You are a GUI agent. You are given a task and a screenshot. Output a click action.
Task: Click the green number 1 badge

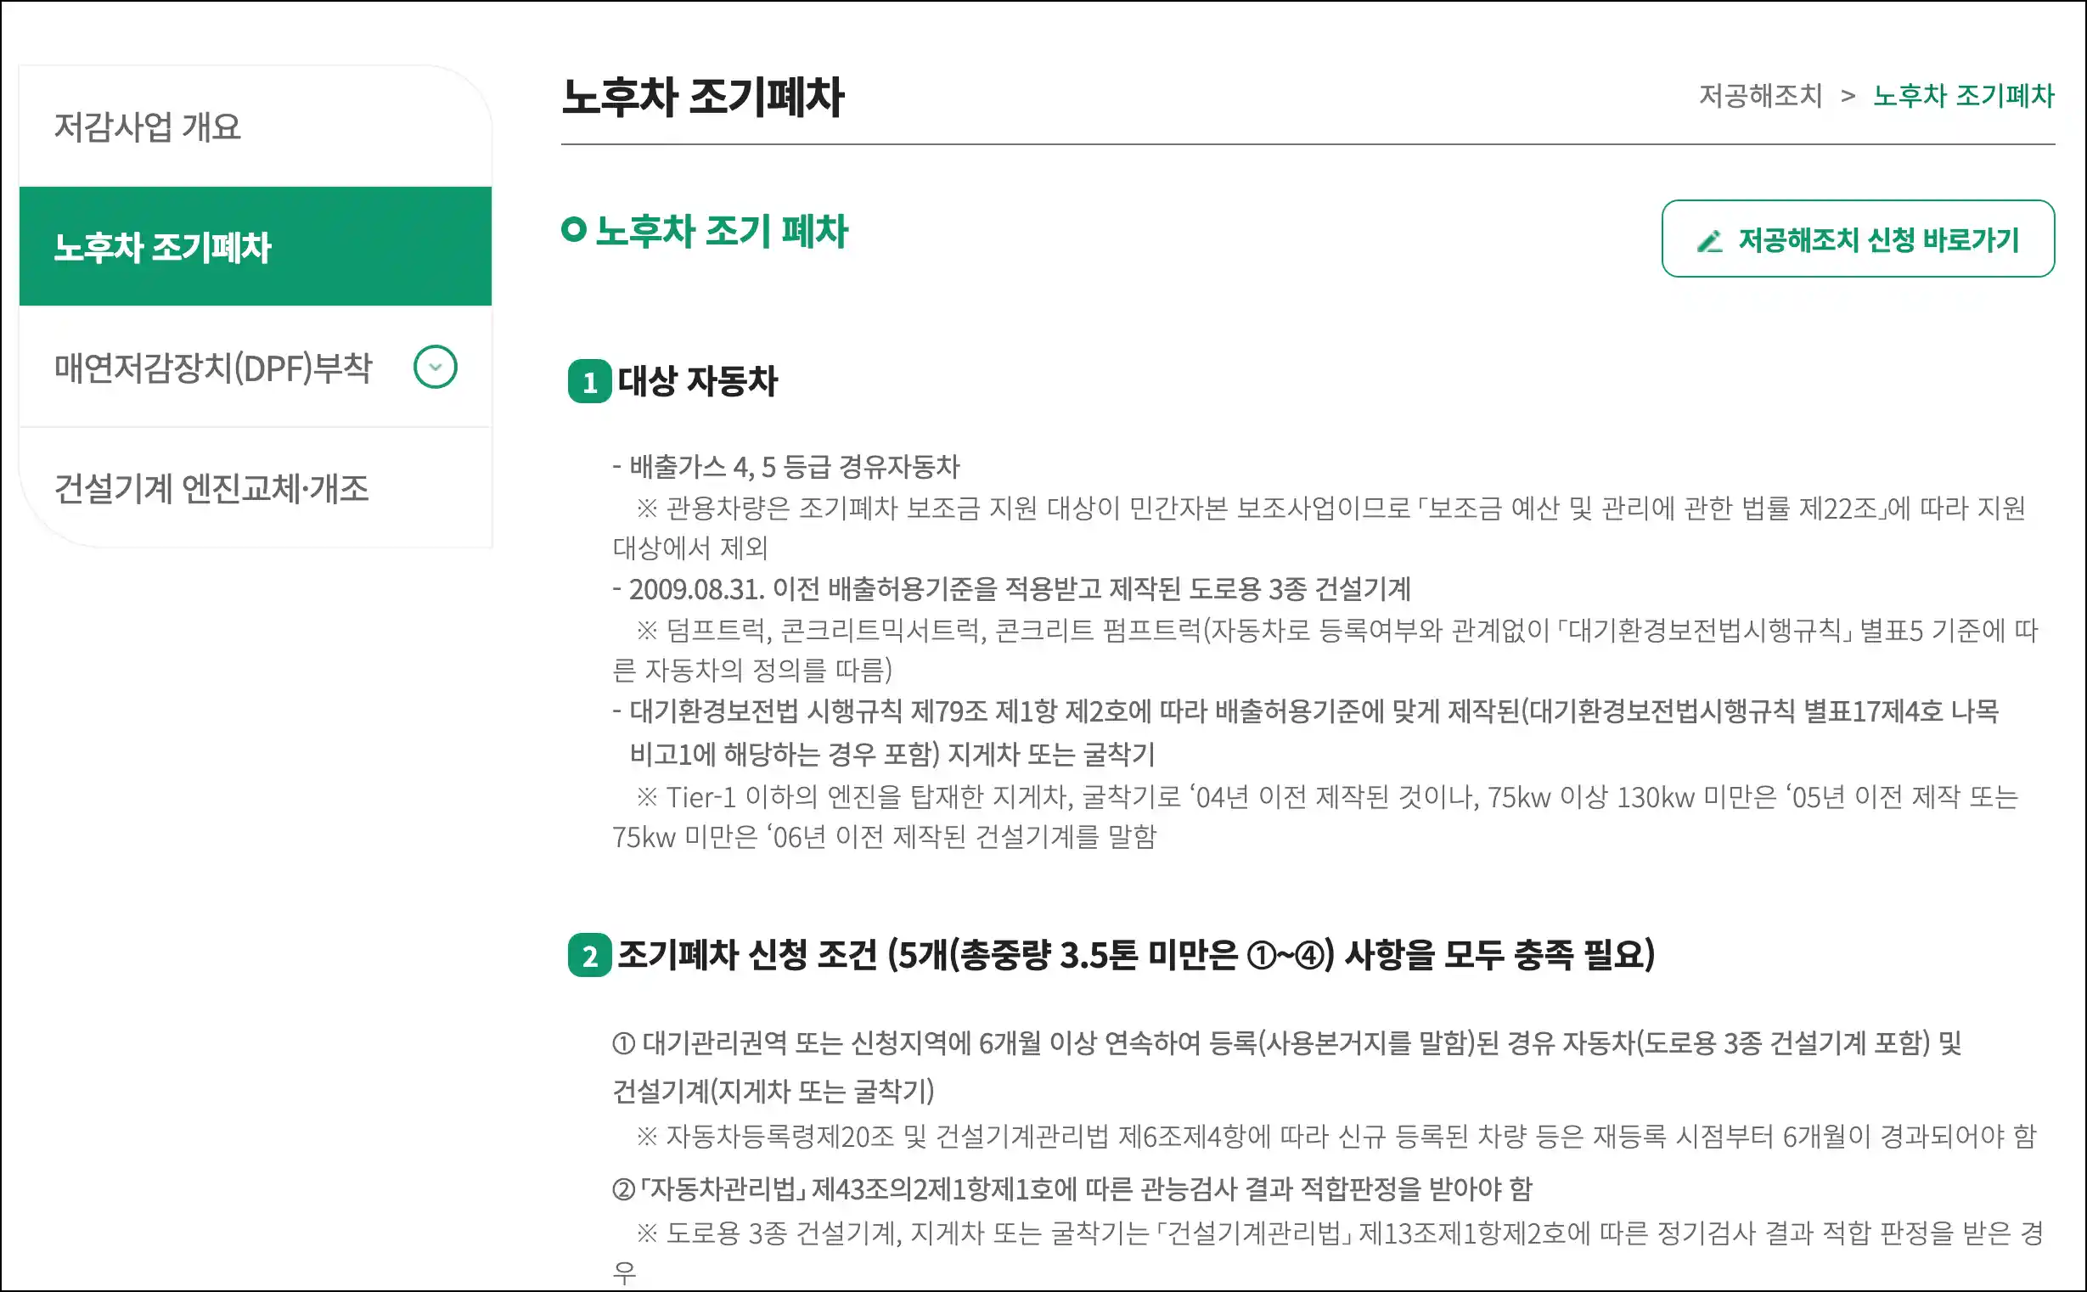click(x=590, y=381)
